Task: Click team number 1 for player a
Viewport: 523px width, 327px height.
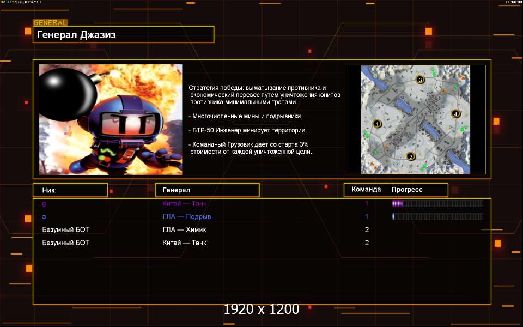Action: (367, 216)
